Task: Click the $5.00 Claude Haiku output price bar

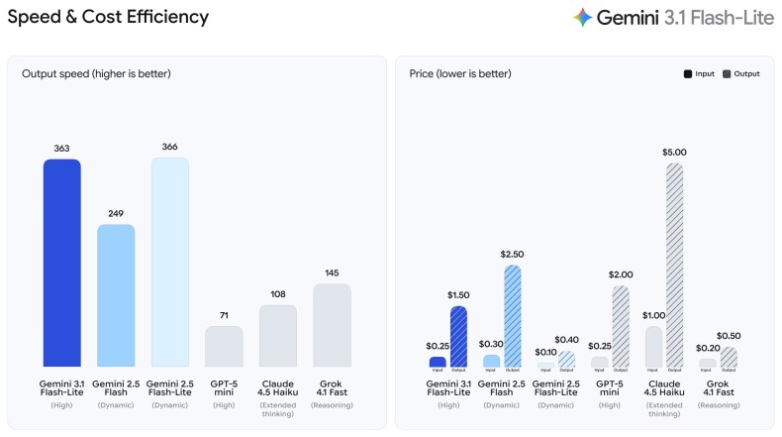Action: click(674, 266)
